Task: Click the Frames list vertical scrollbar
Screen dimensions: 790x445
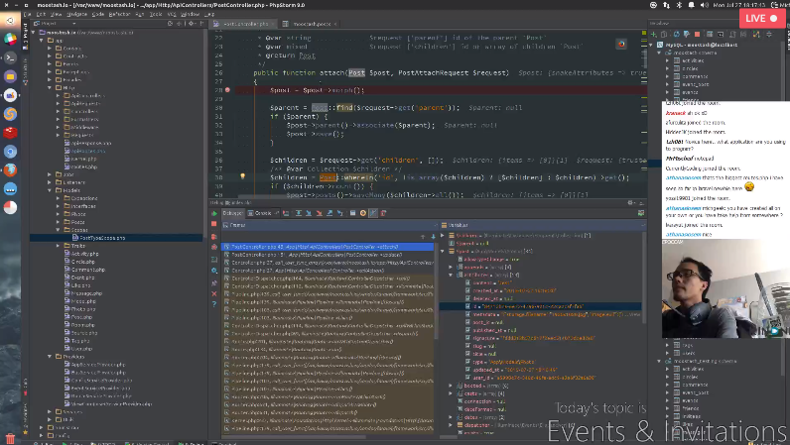Action: tap(436, 292)
